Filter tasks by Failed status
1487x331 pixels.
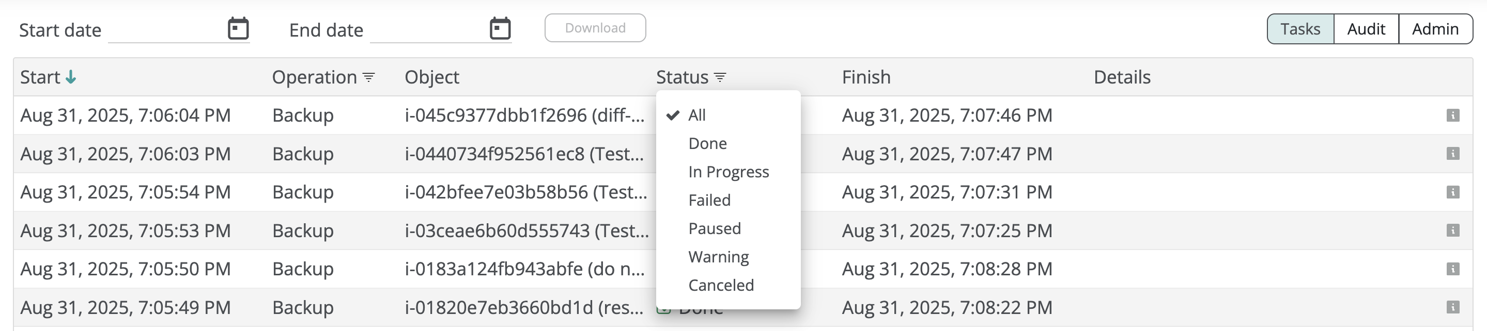tap(709, 200)
